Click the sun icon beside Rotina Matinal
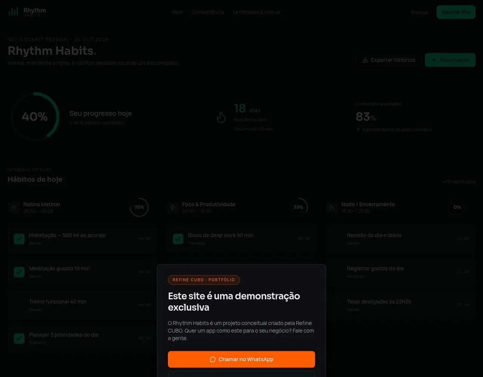The width and height of the screenshot is (483, 377). pyautogui.click(x=14, y=207)
